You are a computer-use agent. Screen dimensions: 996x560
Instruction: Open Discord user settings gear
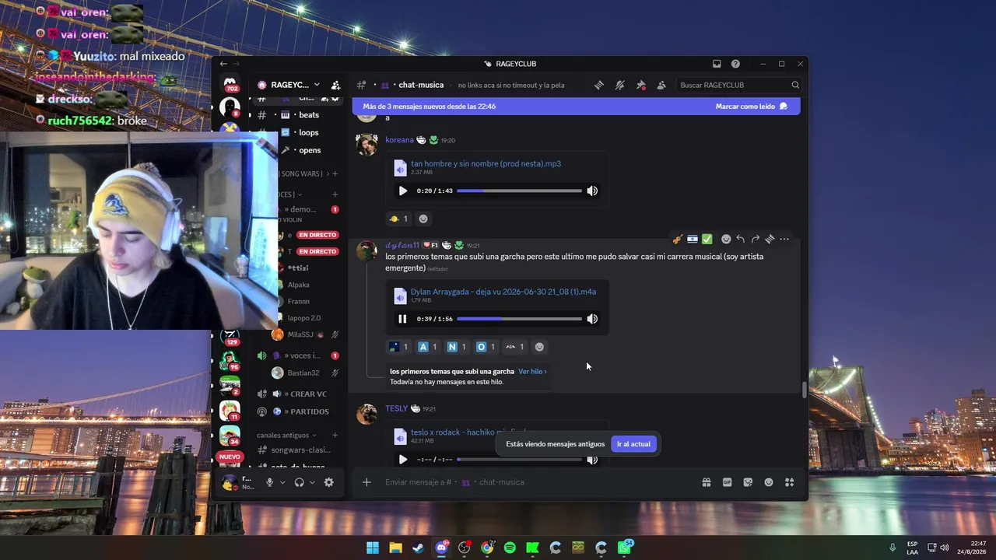coord(329,482)
